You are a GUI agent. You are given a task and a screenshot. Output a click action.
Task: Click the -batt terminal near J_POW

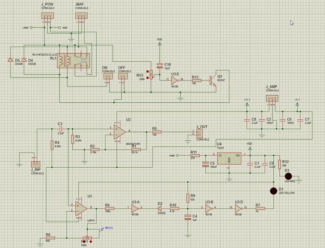pyautogui.click(x=59, y=28)
